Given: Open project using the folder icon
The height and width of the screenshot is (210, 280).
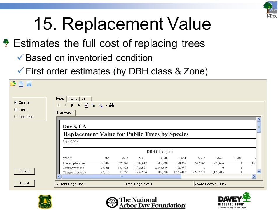Looking at the screenshot, I should click(13, 84).
